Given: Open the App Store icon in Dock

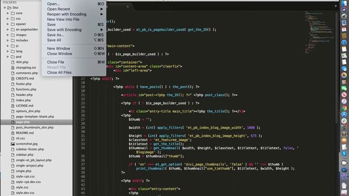Looking at the screenshot, I should (x=344, y=114).
